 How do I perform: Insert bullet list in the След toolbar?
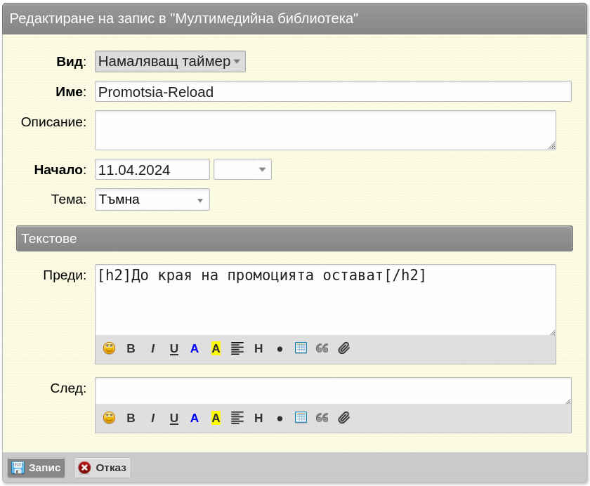(x=280, y=419)
